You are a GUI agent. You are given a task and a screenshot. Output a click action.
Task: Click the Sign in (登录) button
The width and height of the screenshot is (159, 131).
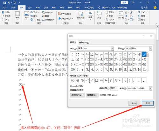124,3
